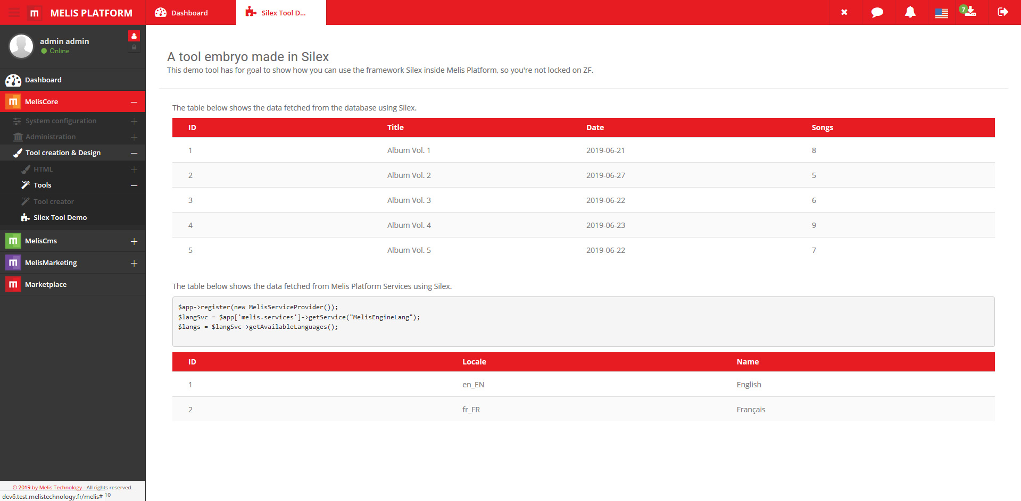This screenshot has width=1021, height=501.
Task: Open the chat messages icon
Action: [877, 12]
